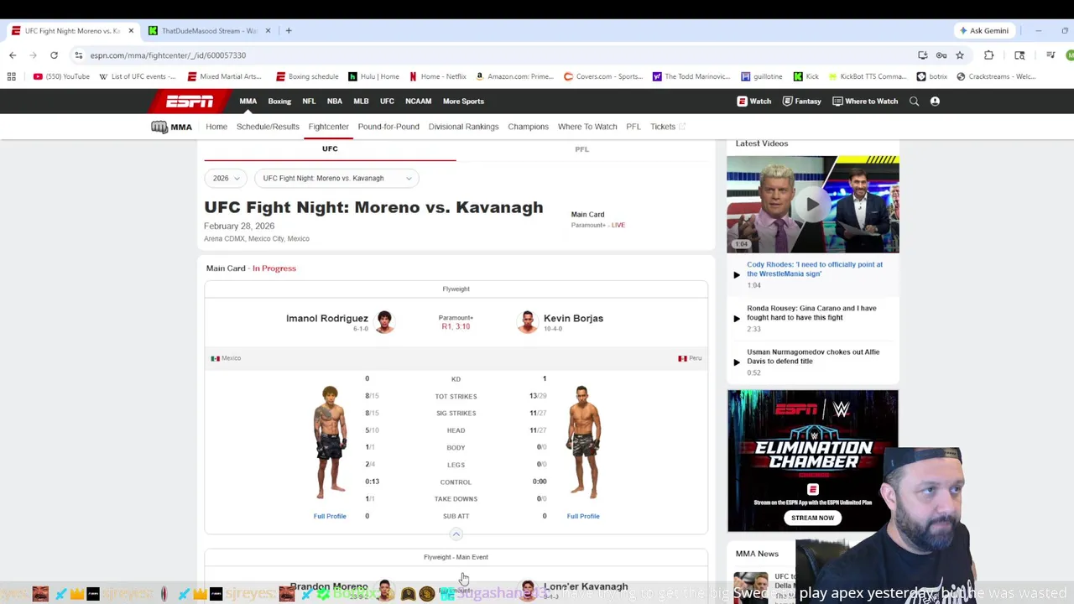1074x604 pixels.
Task: Bookmark this page with star icon
Action: pyautogui.click(x=960, y=55)
